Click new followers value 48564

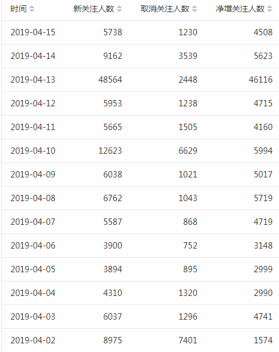coord(110,80)
